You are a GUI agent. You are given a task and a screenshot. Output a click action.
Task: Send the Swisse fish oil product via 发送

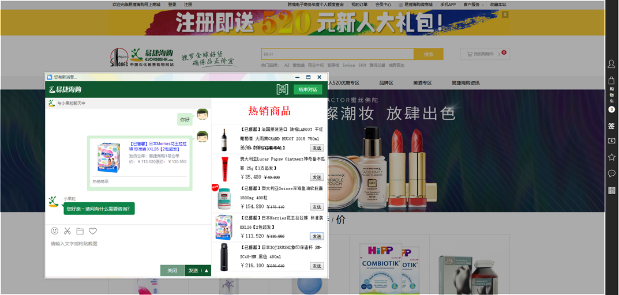(317, 207)
